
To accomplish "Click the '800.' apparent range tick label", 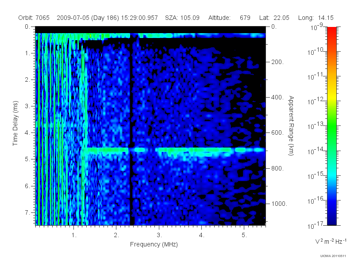I will [277, 168].
